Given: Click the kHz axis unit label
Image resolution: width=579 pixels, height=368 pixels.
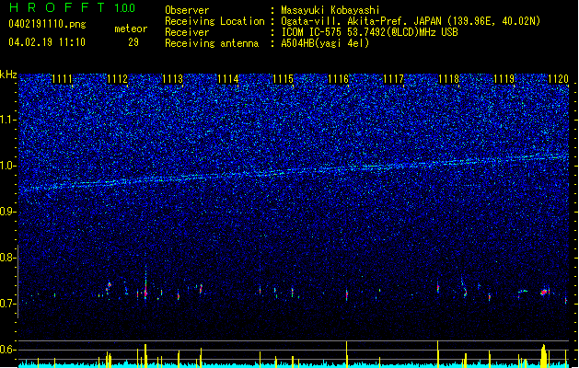Looking at the screenshot, I should [8, 75].
